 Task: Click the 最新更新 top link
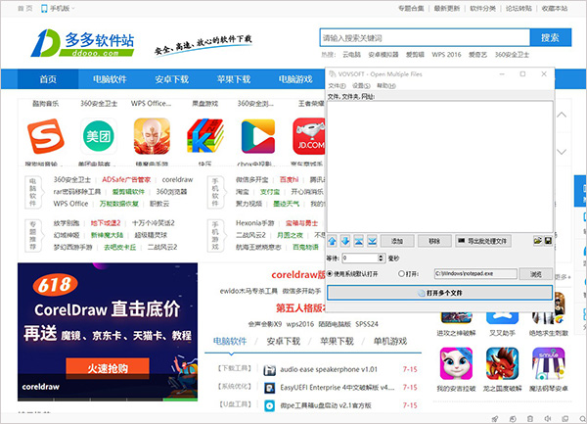447,8
